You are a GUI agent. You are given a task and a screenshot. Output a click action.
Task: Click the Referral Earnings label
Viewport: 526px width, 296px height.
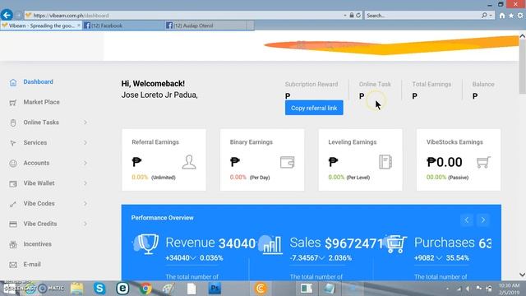point(155,142)
